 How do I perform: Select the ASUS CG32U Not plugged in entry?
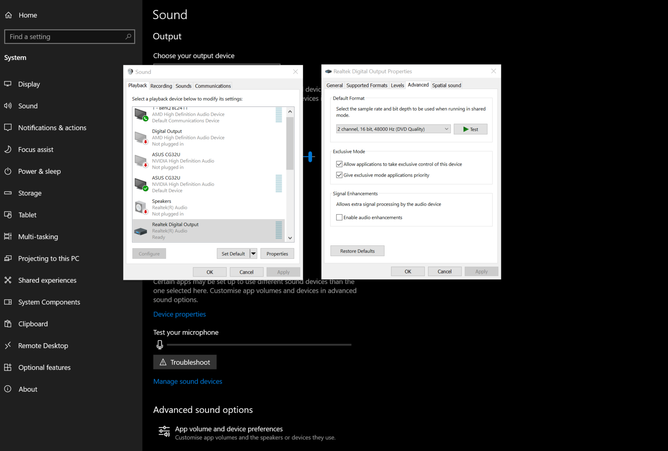pos(209,161)
